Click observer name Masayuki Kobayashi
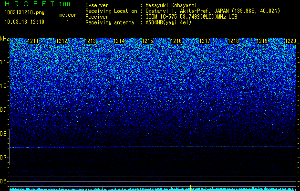The image size is (300, 191). (171, 5)
